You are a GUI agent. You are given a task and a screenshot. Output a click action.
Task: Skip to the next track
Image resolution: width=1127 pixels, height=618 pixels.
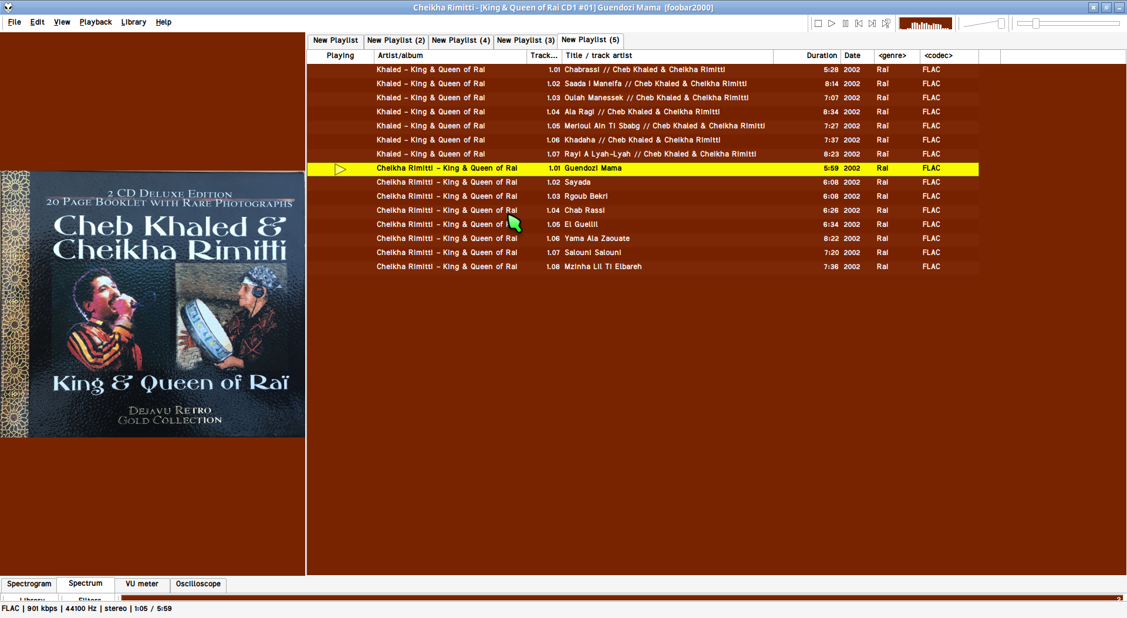coord(872,23)
